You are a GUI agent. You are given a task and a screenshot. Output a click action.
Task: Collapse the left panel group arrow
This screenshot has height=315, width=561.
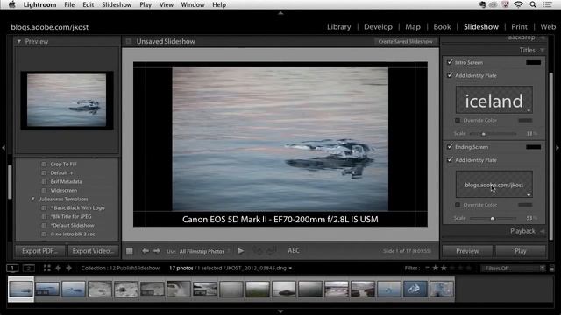4,148
